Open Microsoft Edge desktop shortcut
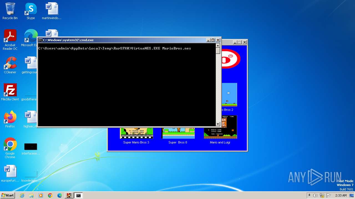Screen dimensions: 355x199 pos(30,38)
